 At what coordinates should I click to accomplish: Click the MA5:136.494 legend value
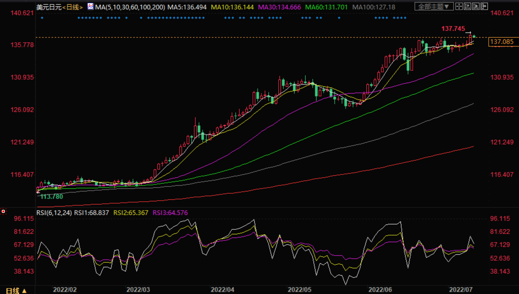pos(187,7)
